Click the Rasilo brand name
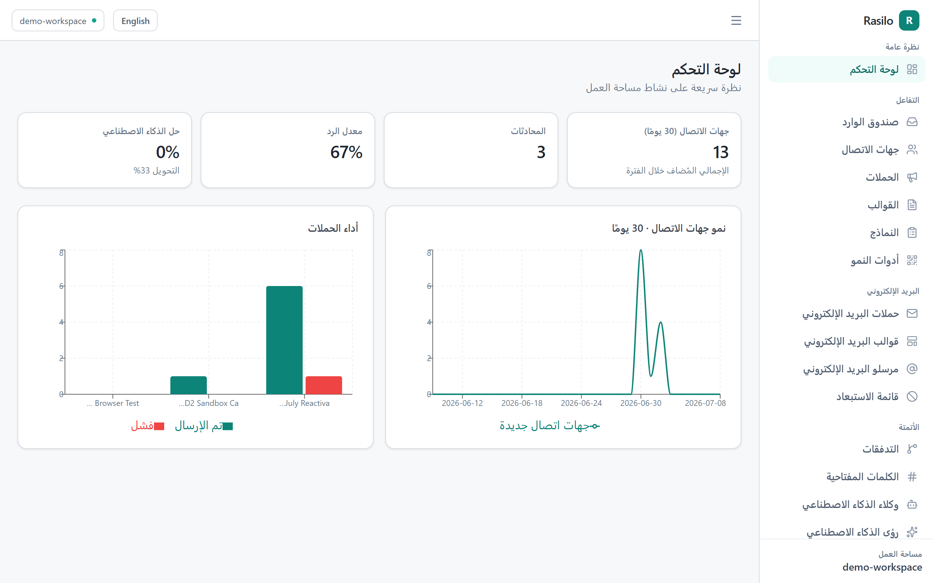 click(x=878, y=21)
